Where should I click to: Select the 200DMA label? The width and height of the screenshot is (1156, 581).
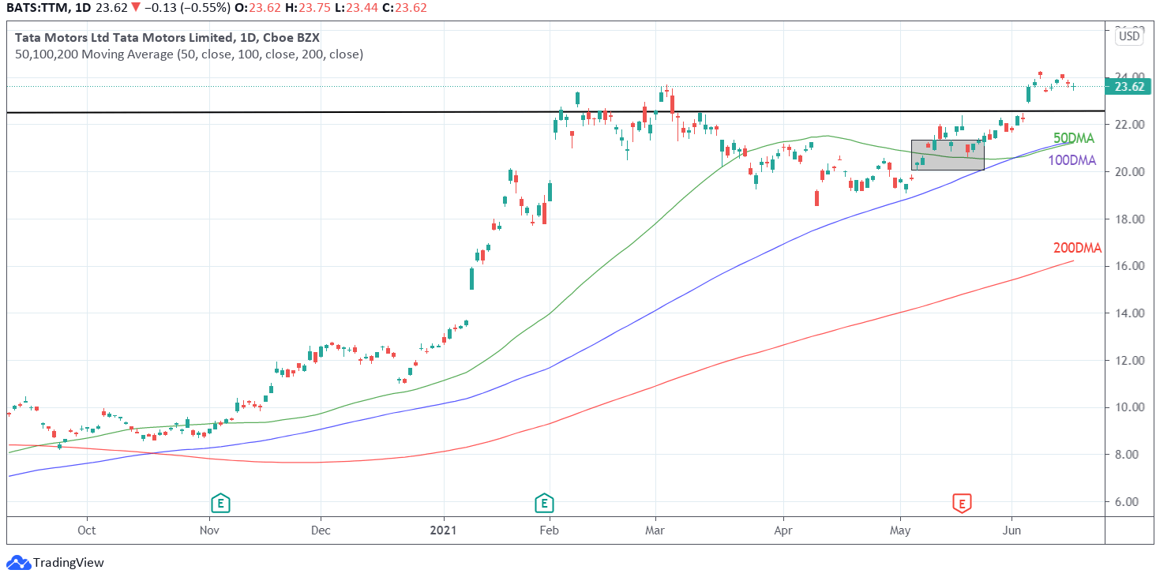[x=1077, y=247]
